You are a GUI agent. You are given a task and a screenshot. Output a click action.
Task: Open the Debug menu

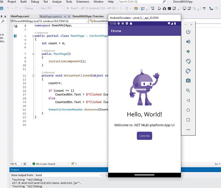pyautogui.click(x=35, y=2)
